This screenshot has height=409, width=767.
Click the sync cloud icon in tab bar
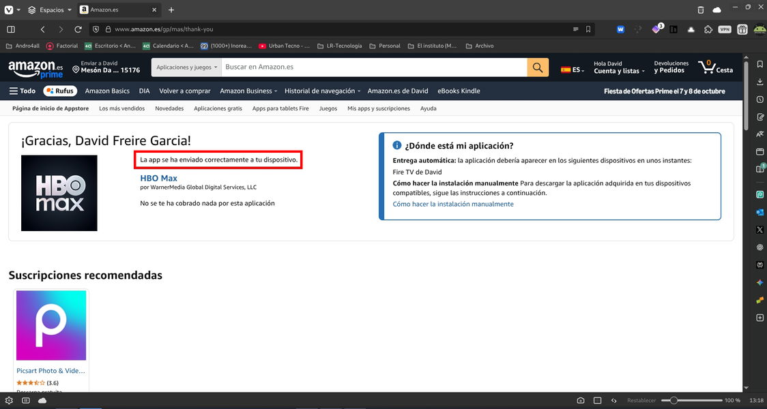[717, 10]
